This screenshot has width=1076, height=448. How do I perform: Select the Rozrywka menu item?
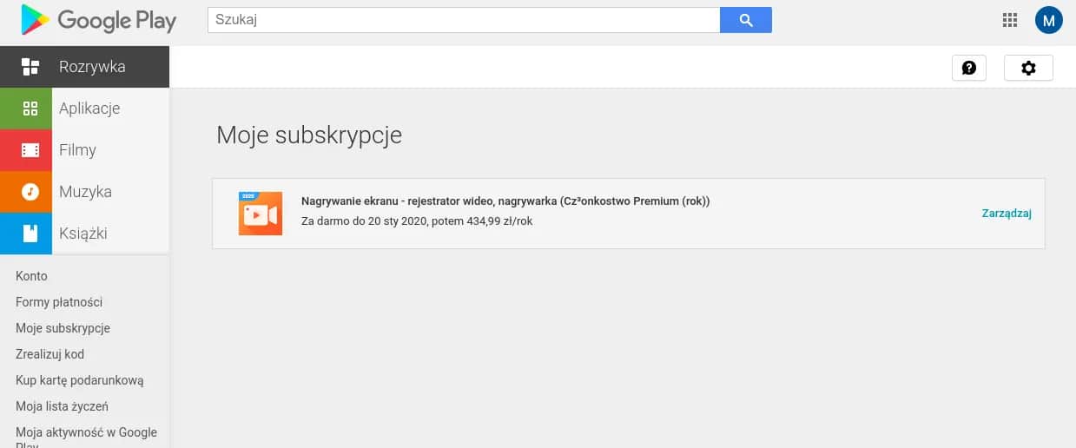tap(92, 67)
